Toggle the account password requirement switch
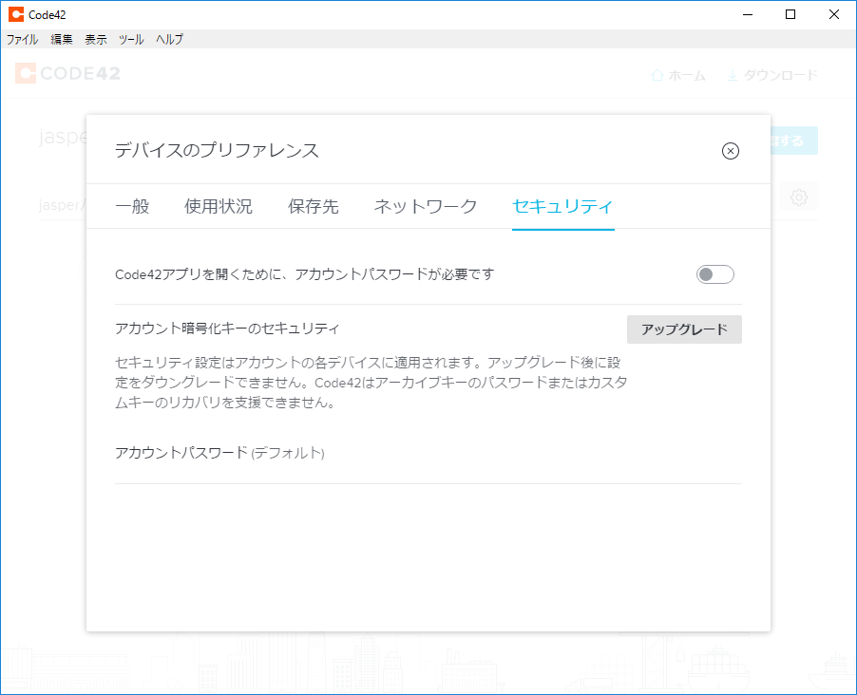Viewport: 857px width, 695px height. (x=714, y=274)
